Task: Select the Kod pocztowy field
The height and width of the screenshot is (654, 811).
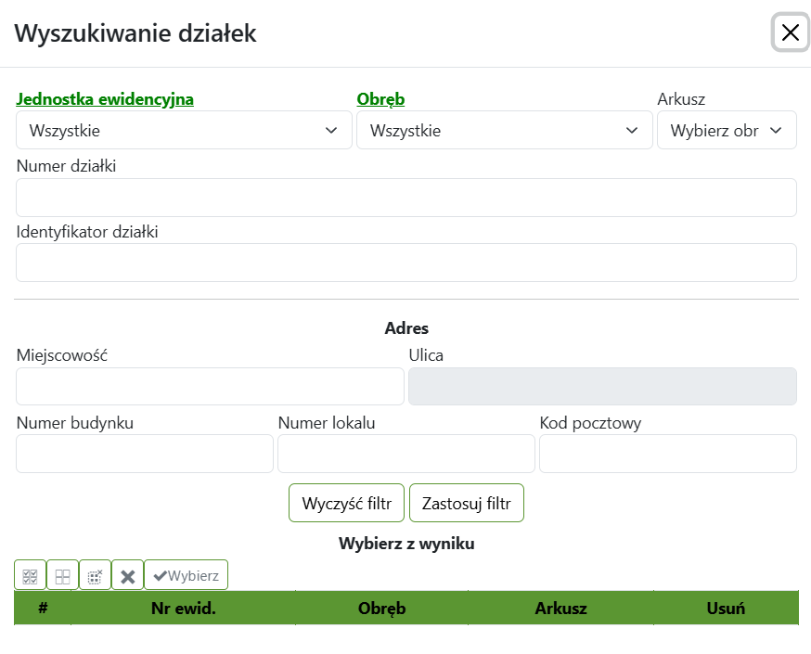Action: (x=668, y=454)
